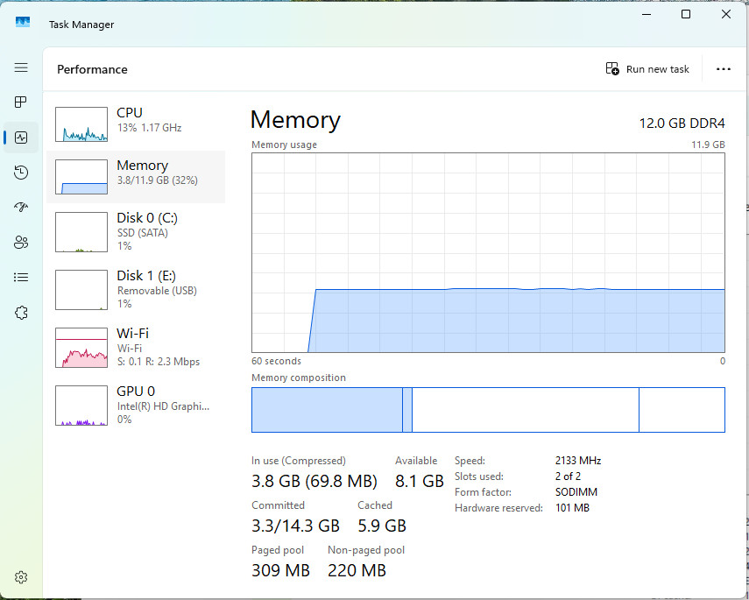Open the hamburger navigation menu
Image resolution: width=749 pixels, height=600 pixels.
click(x=21, y=67)
